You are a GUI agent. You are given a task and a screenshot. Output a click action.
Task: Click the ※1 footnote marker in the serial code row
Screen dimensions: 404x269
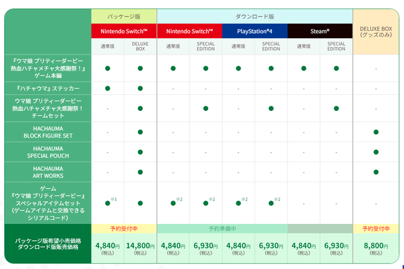114,199
